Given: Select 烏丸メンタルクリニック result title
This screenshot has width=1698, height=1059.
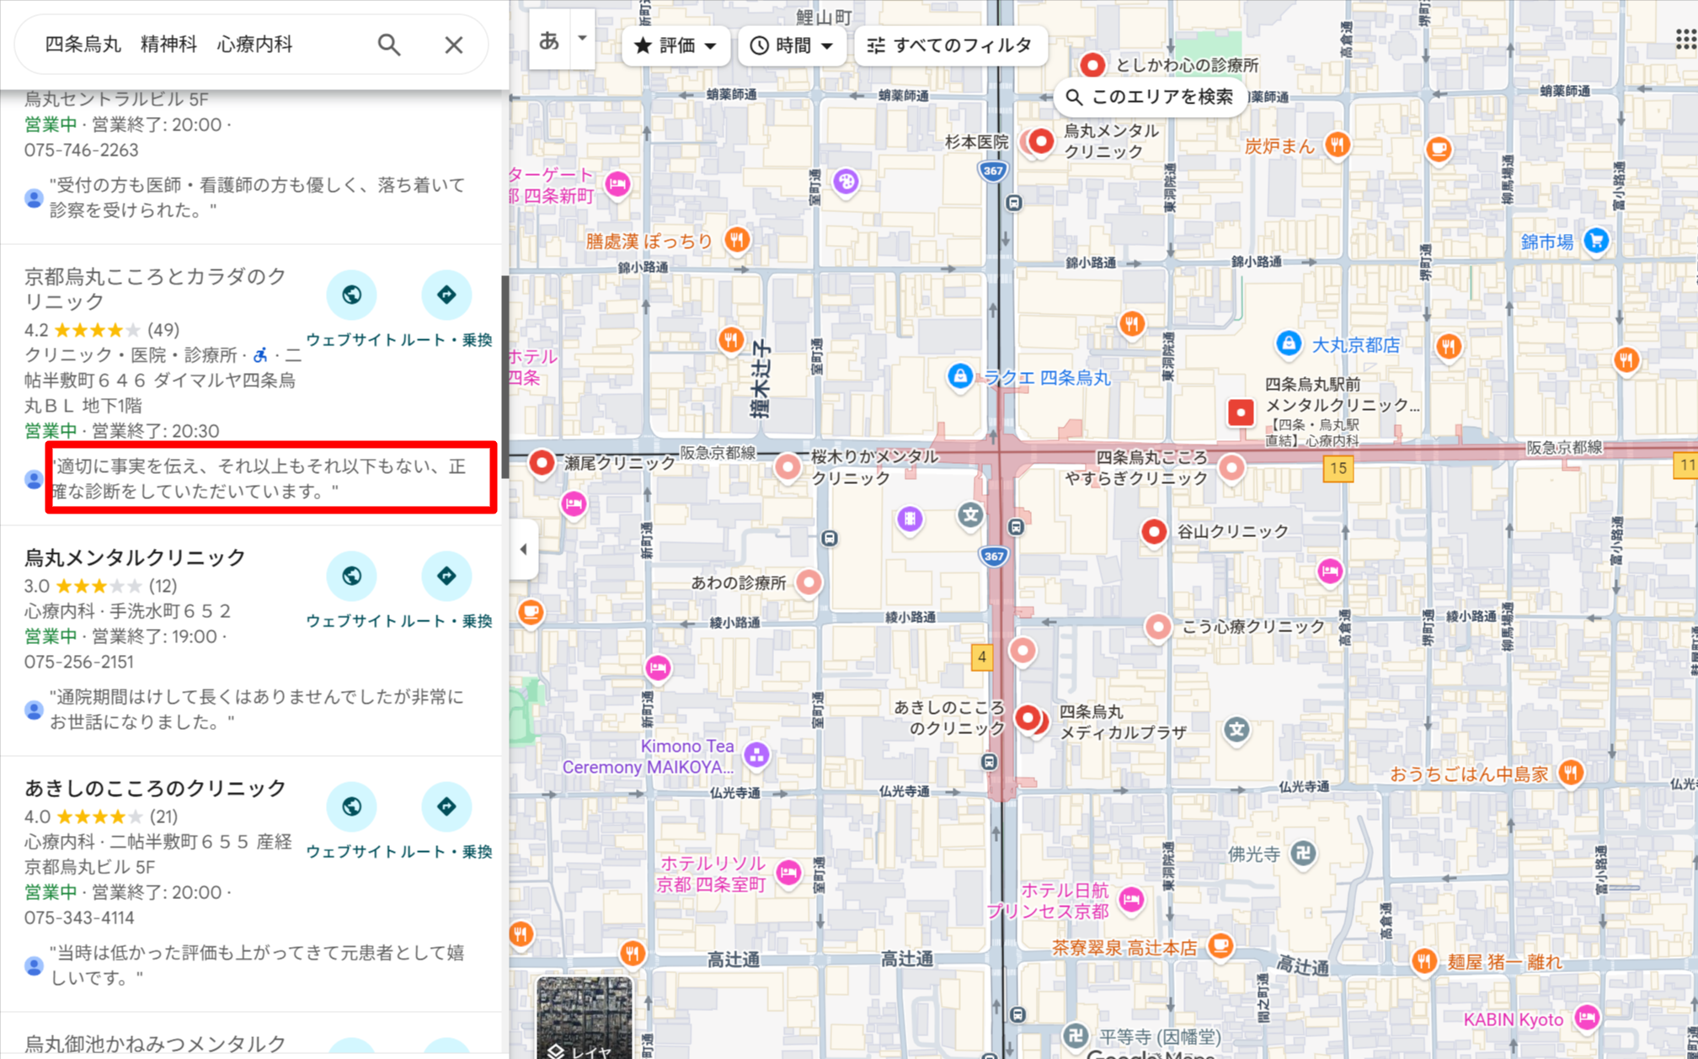Looking at the screenshot, I should click(x=135, y=557).
